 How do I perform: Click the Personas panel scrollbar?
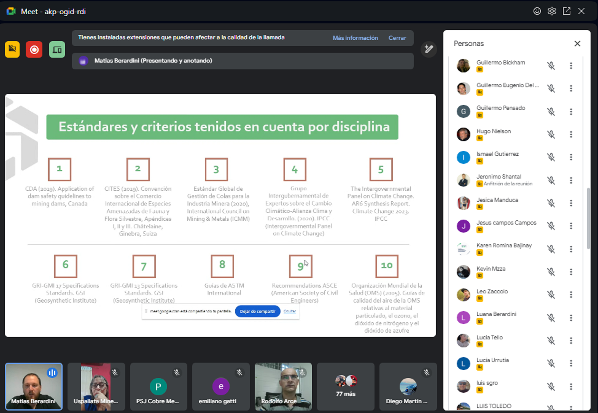click(x=588, y=218)
